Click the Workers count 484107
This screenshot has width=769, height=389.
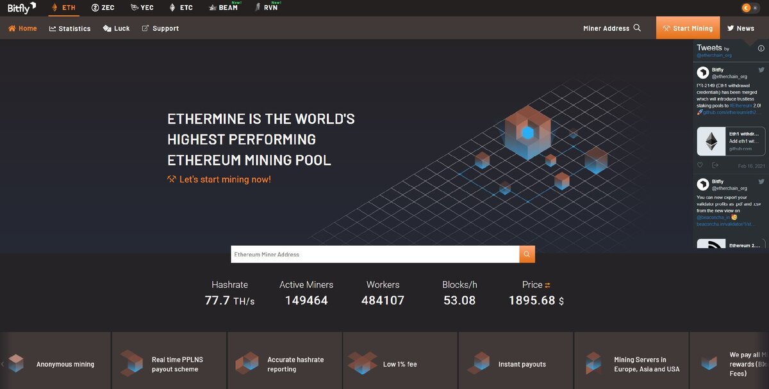tap(383, 300)
